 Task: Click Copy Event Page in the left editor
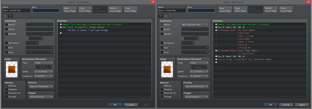coord(85,10)
